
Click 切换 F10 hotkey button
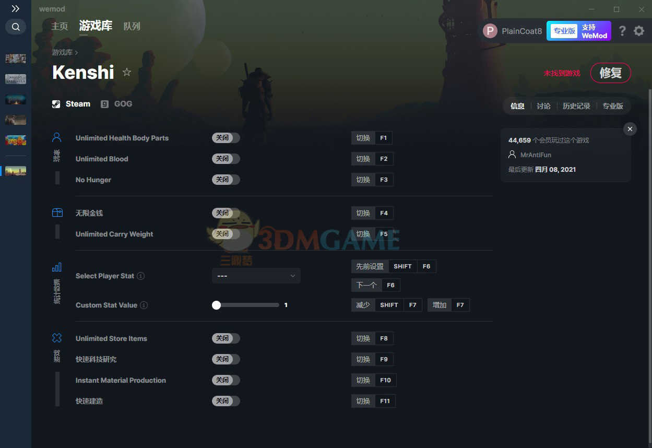coord(374,380)
